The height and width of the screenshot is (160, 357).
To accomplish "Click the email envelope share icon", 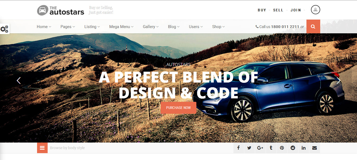I will click(x=314, y=148).
